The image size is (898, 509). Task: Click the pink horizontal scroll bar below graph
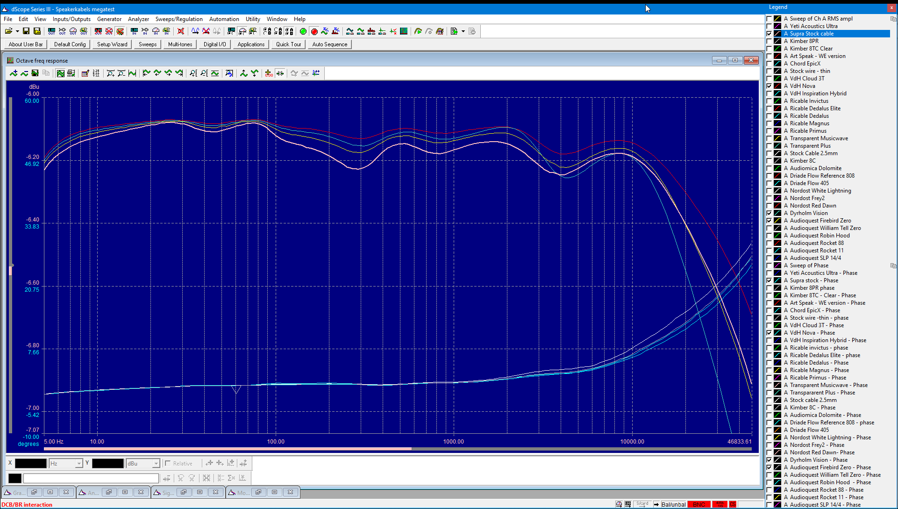(228, 449)
